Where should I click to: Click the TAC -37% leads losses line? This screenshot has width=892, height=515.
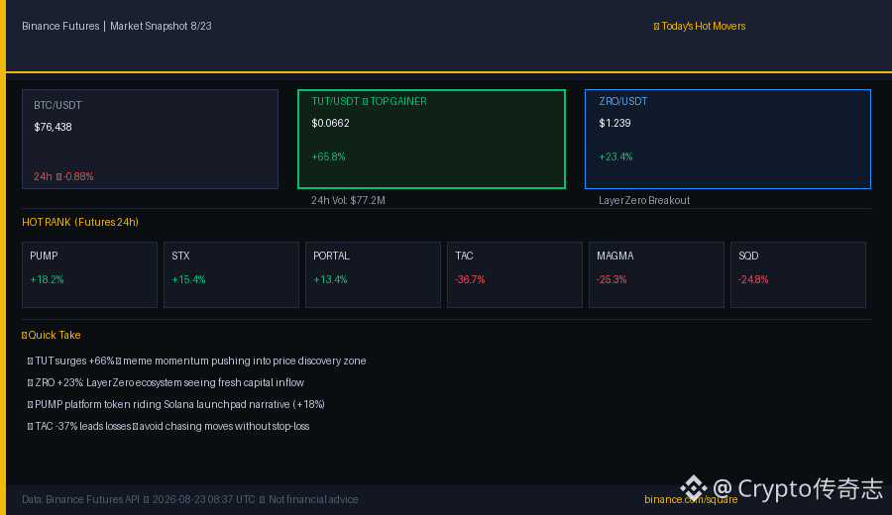[x=168, y=426]
